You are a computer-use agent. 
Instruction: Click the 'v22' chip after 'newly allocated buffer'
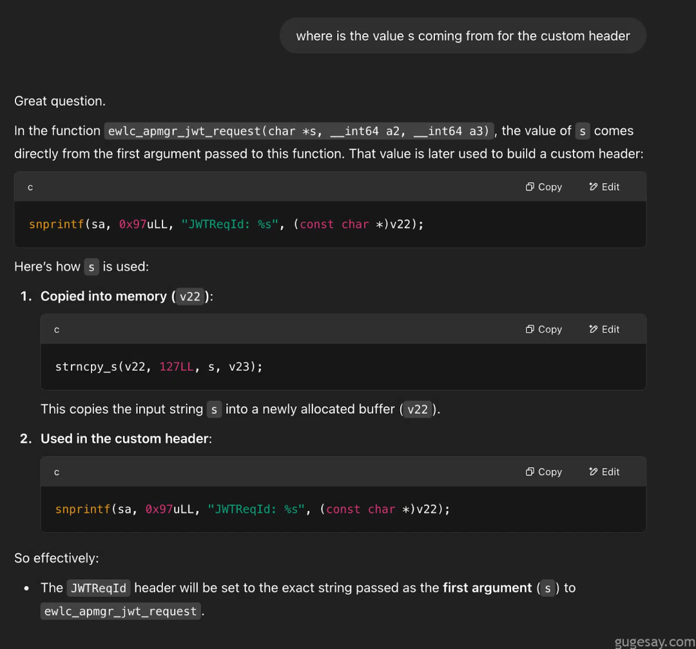point(418,409)
